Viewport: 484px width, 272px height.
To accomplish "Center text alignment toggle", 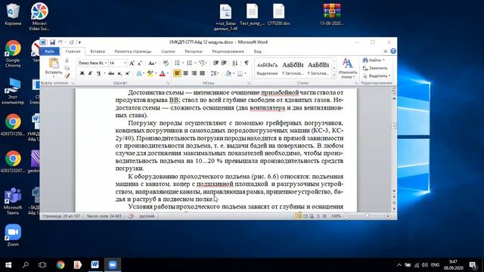I will click(185, 73).
